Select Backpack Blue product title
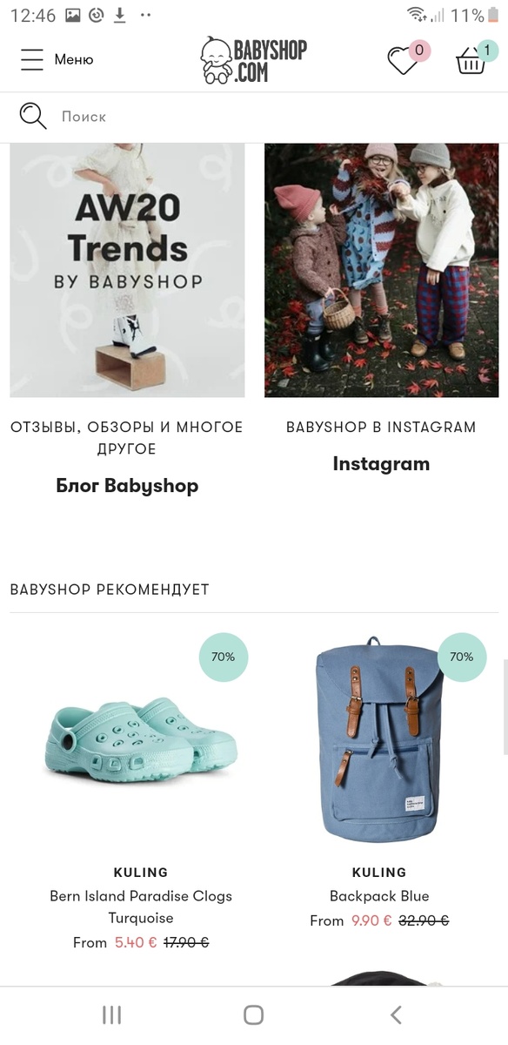Screen dimensions: 508x1045 (379, 896)
